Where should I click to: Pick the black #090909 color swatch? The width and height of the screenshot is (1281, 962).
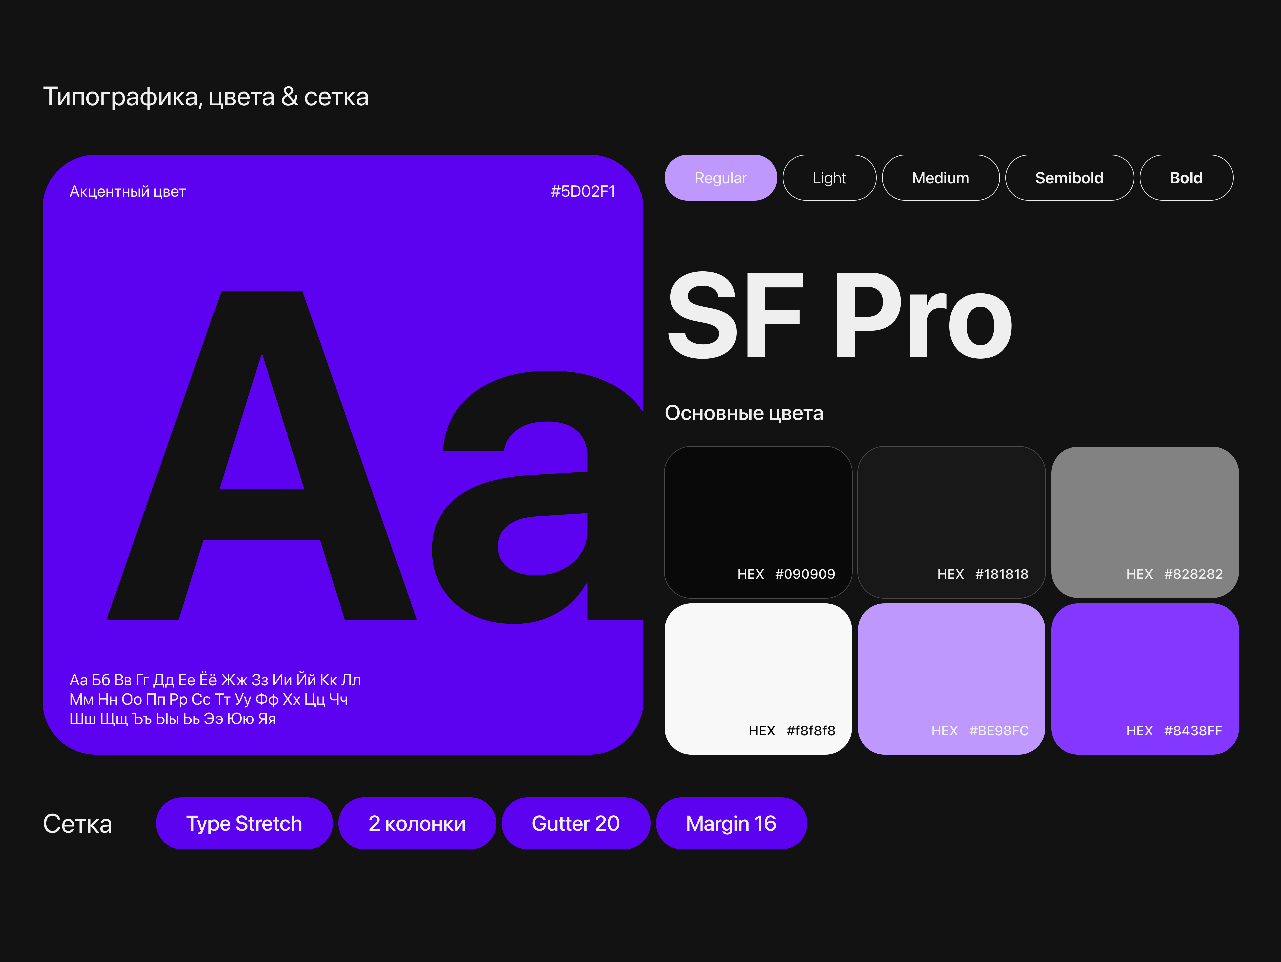tap(758, 521)
